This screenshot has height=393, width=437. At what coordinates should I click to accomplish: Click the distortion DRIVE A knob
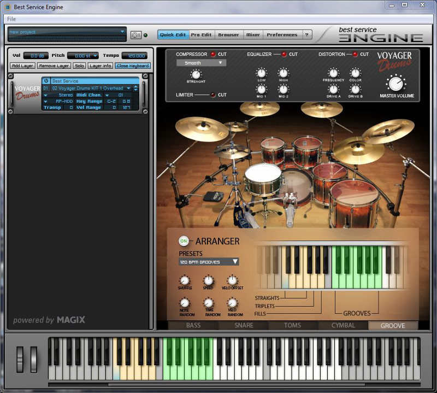click(x=333, y=89)
